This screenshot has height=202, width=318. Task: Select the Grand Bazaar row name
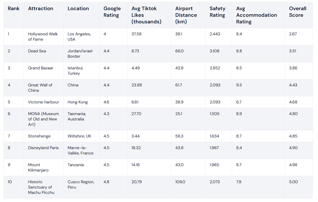click(41, 68)
